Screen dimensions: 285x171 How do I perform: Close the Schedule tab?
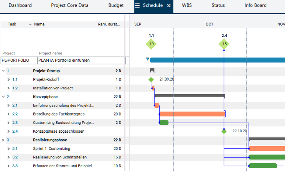click(x=168, y=6)
